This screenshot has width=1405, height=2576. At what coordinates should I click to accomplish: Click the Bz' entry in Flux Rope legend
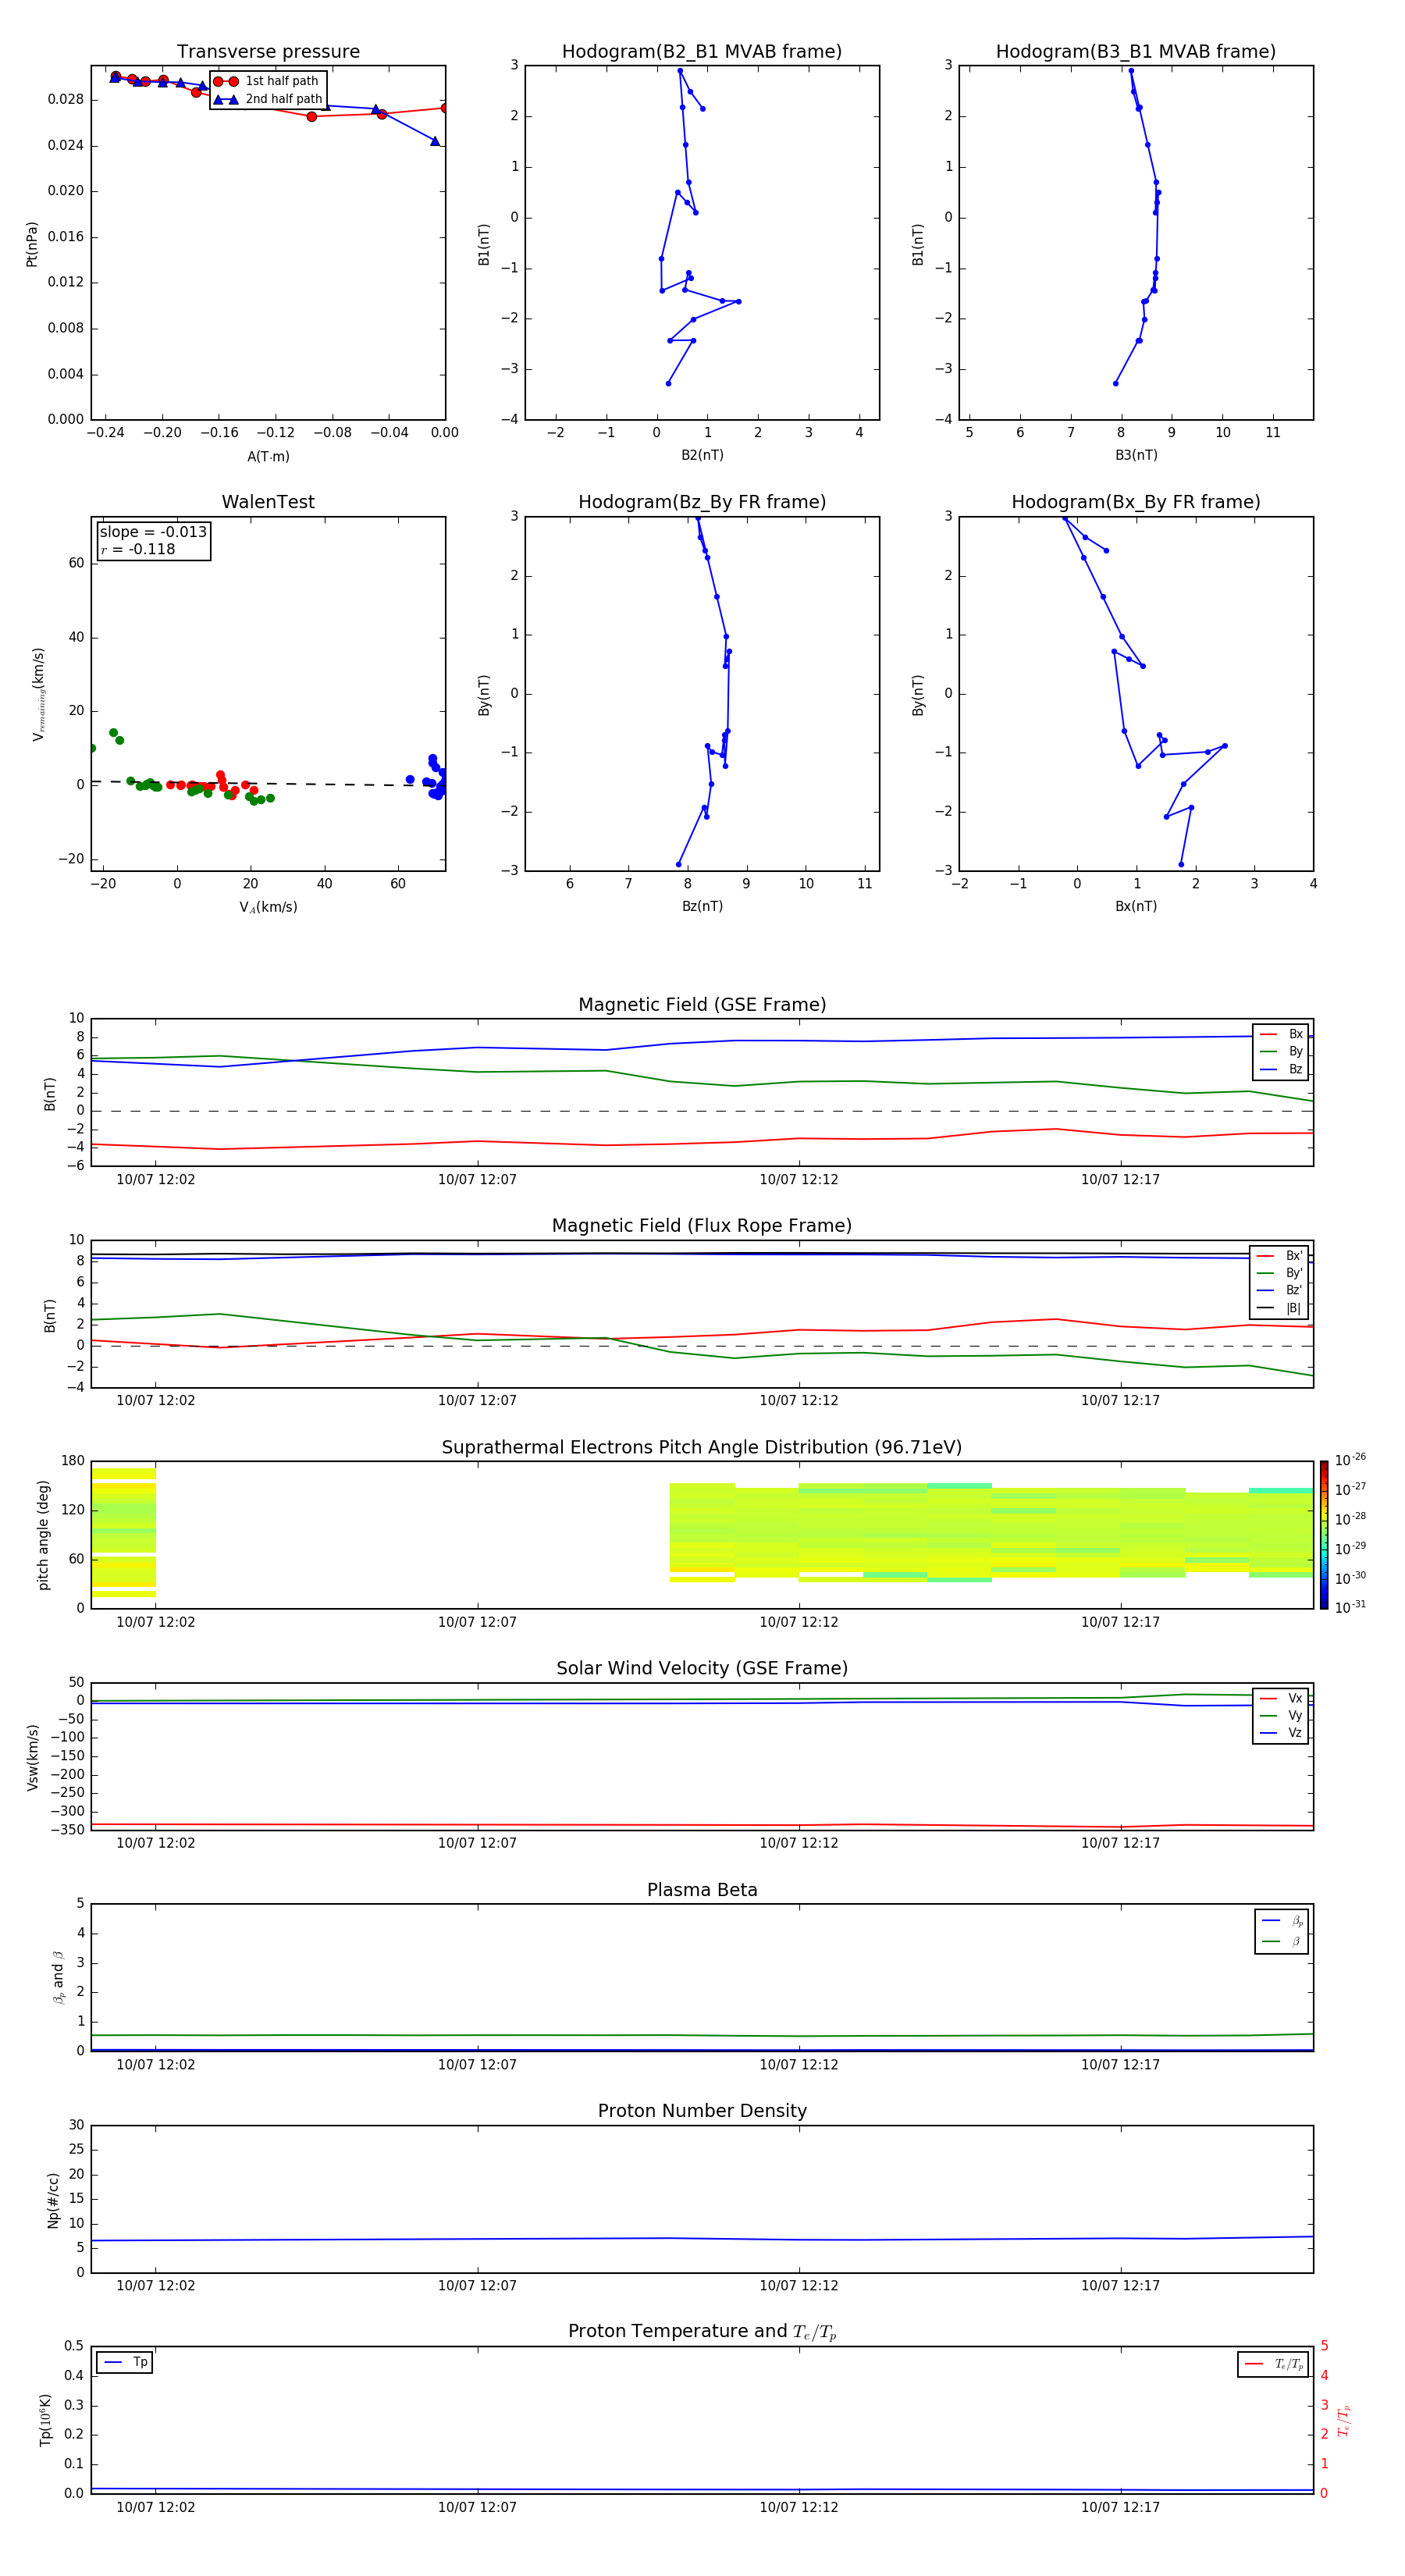(1279, 1291)
